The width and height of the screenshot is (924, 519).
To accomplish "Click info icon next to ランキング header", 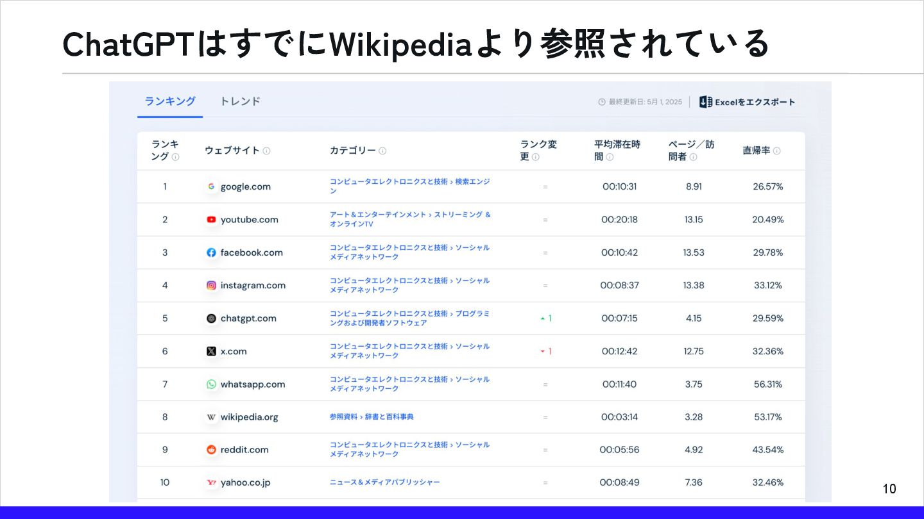I will click(175, 156).
